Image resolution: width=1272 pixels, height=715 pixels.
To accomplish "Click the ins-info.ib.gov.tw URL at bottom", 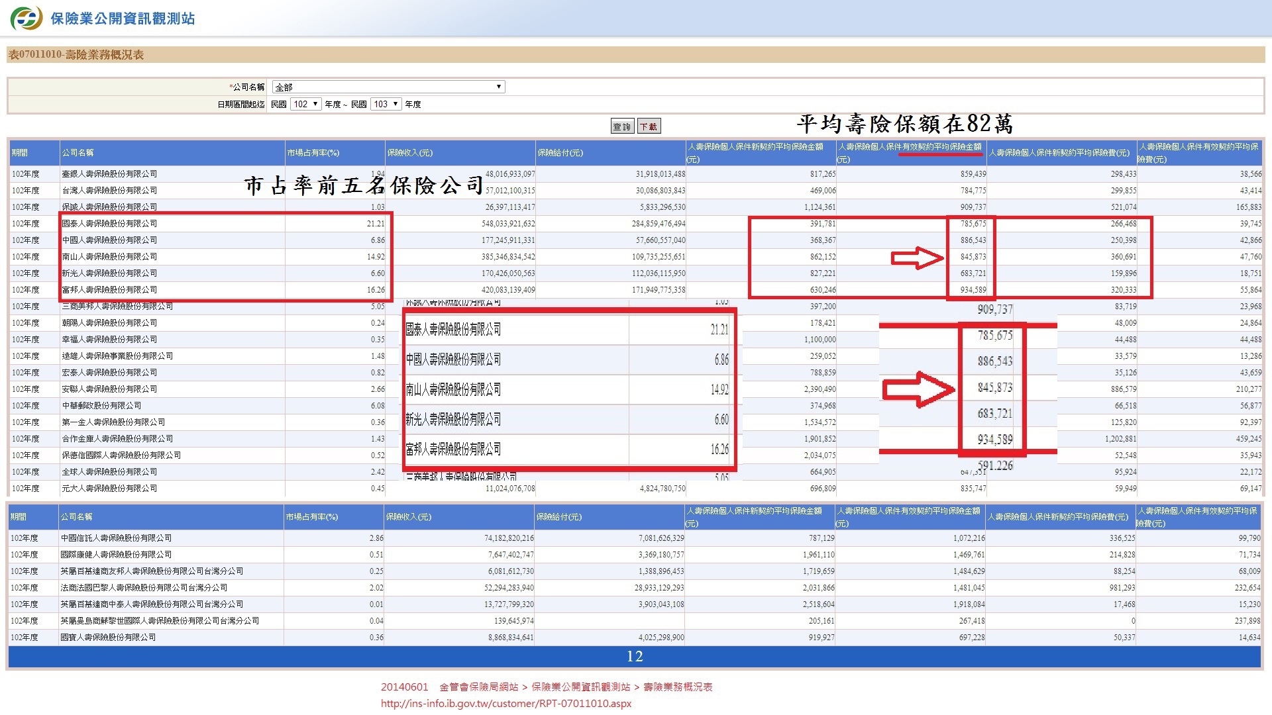I will (505, 704).
